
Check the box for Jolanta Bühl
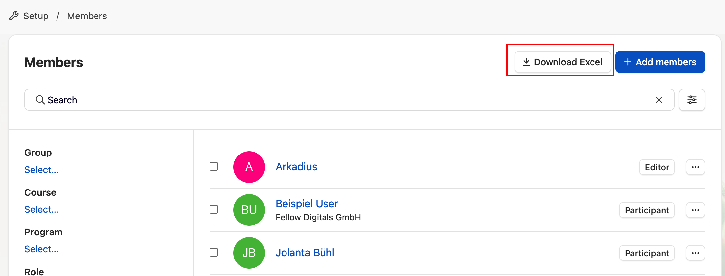(x=214, y=252)
